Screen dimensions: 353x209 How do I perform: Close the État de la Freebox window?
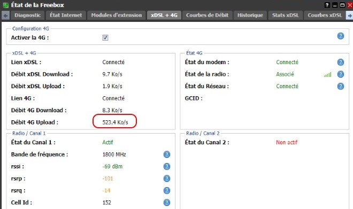pyautogui.click(x=350, y=5)
